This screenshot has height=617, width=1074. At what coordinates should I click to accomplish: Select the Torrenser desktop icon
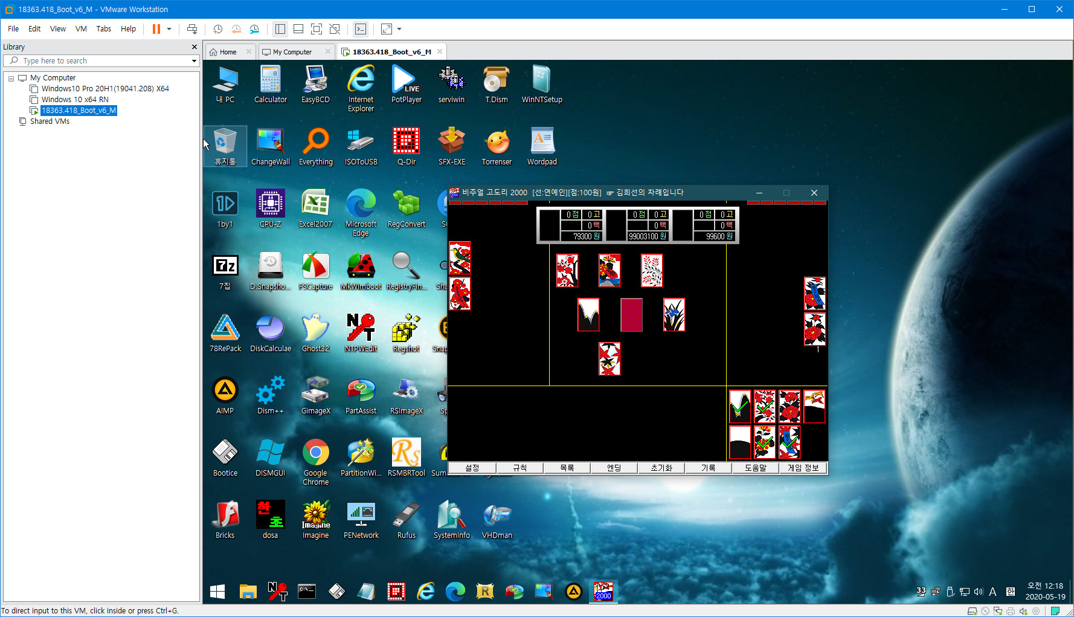[497, 147]
